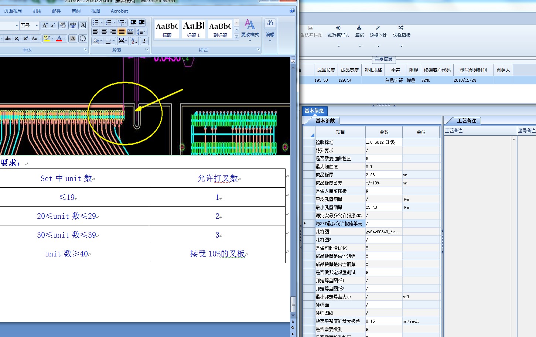This screenshot has height=337, width=536.
Task: Apply numbered list formatting
Action: (109, 23)
